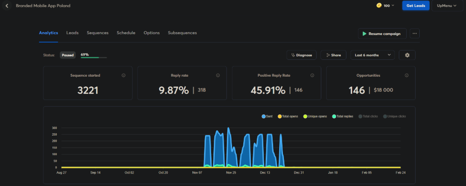The image size is (466, 186).
Task: Toggle the Total replies legend series
Action: (342, 116)
